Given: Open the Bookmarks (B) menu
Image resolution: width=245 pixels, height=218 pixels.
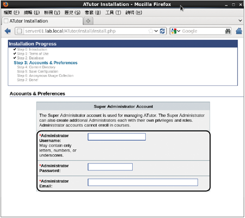Looking at the screenshot, I should click(93, 13).
